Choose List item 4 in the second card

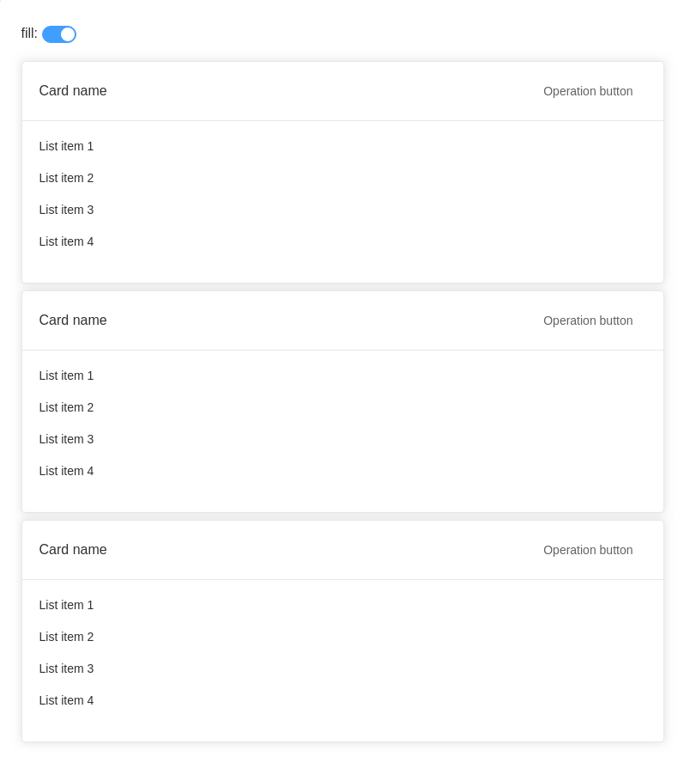coord(66,471)
